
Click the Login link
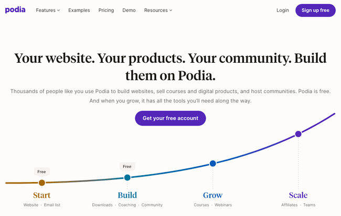282,10
